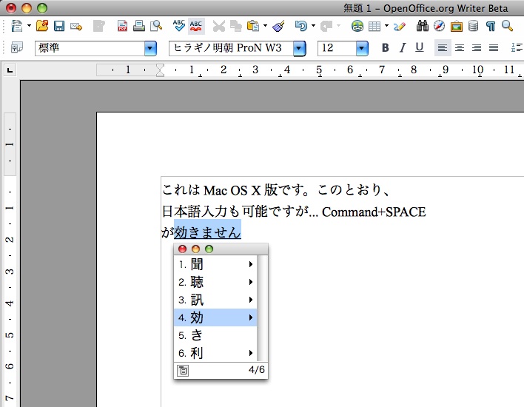Expand submenu arrow for candidate 聞
This screenshot has height=407, width=524.
pos(251,264)
